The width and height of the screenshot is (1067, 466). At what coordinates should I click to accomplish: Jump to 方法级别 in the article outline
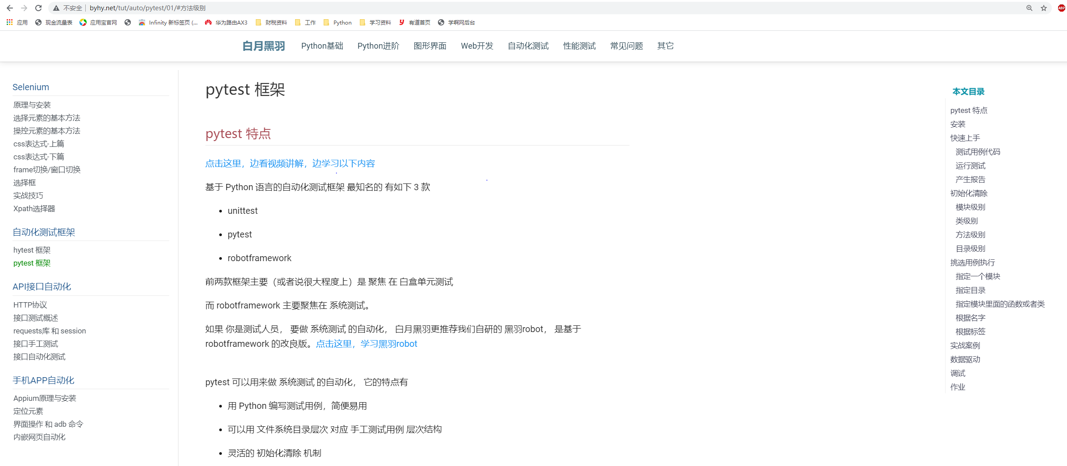click(x=971, y=234)
